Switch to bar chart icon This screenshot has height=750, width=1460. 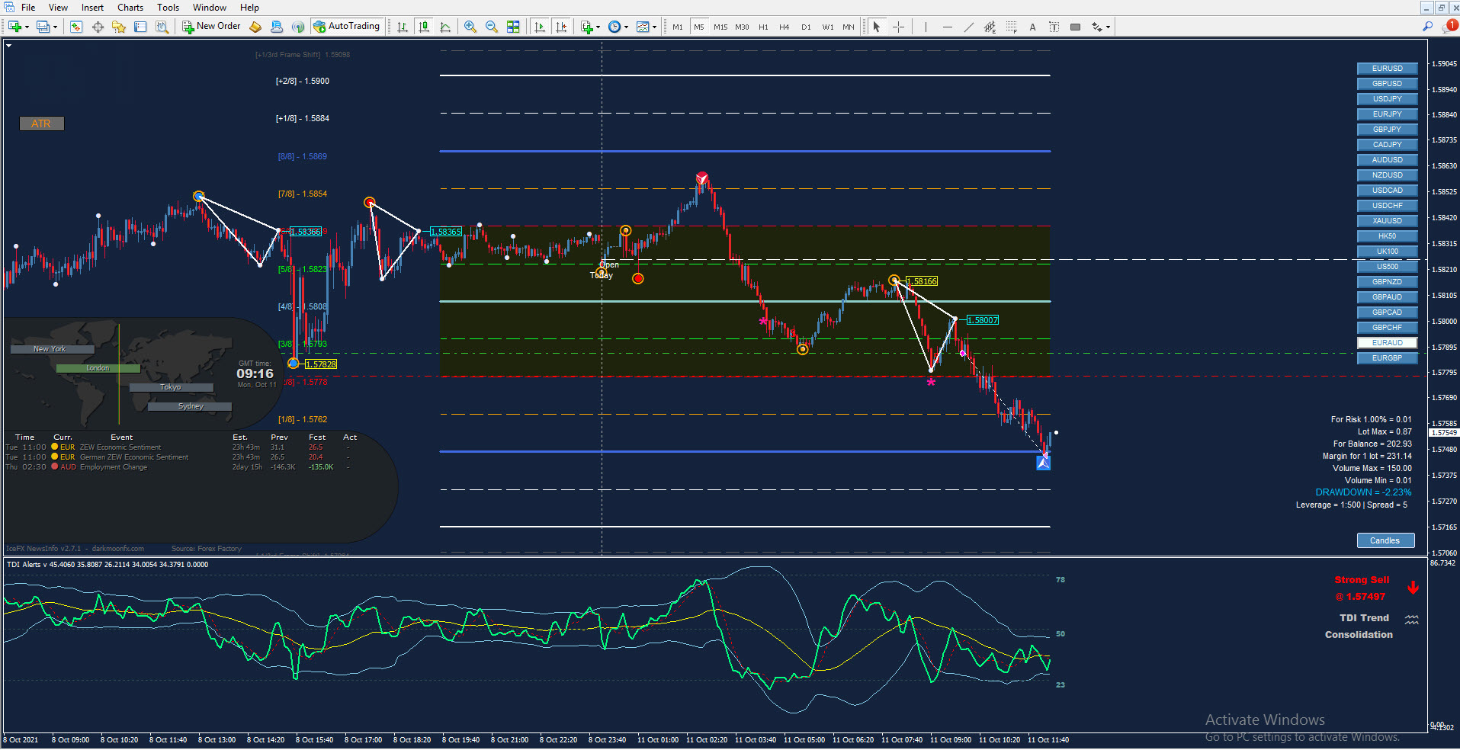[x=403, y=27]
